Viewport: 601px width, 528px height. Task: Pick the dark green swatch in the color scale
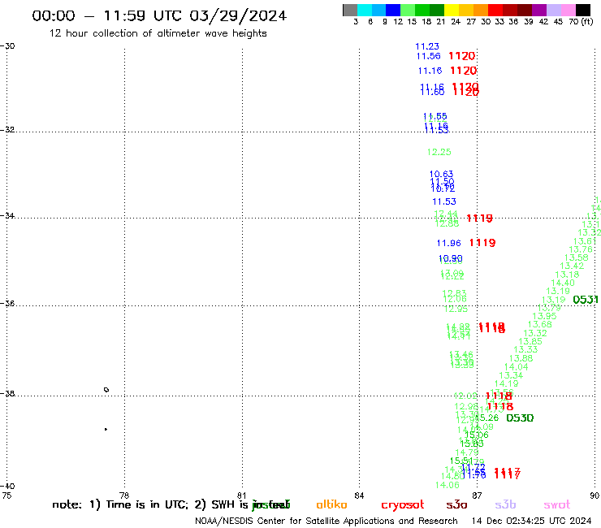click(x=437, y=10)
